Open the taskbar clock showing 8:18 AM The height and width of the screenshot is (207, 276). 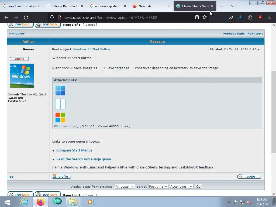[x=262, y=202]
